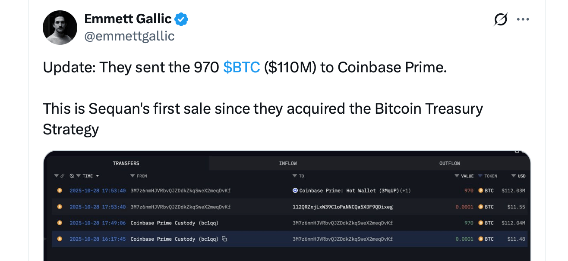
Task: Switch to the OUTFLOW tab
Action: (x=449, y=163)
